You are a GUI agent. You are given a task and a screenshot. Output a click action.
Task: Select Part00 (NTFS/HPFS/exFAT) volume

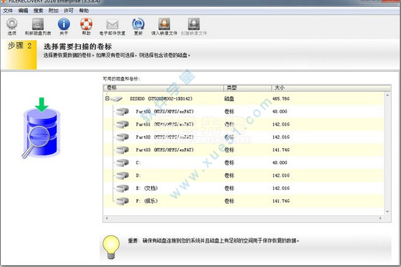pos(164,112)
